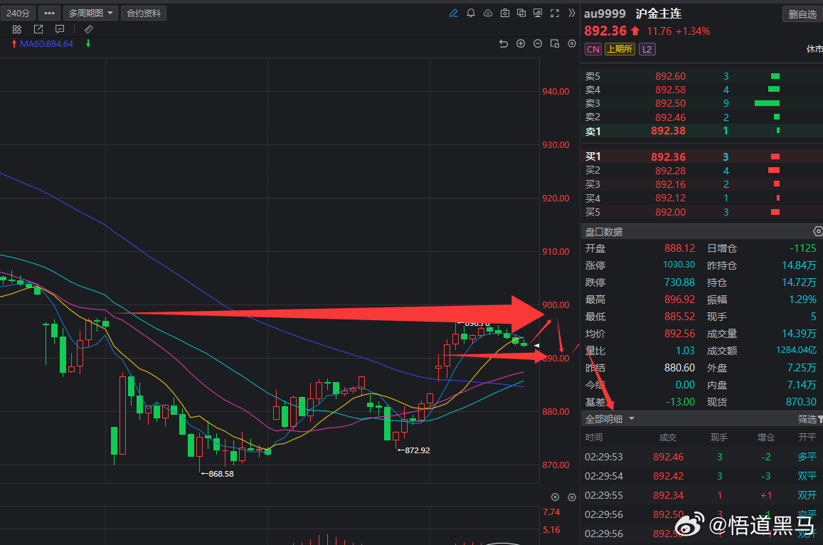Select the 买1 price 892.36

[x=668, y=157]
